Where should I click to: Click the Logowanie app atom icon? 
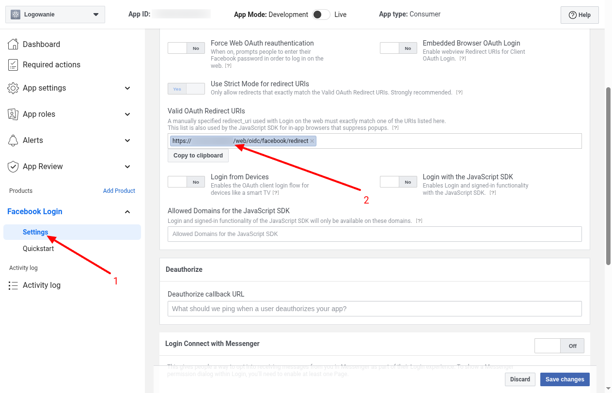tap(16, 15)
